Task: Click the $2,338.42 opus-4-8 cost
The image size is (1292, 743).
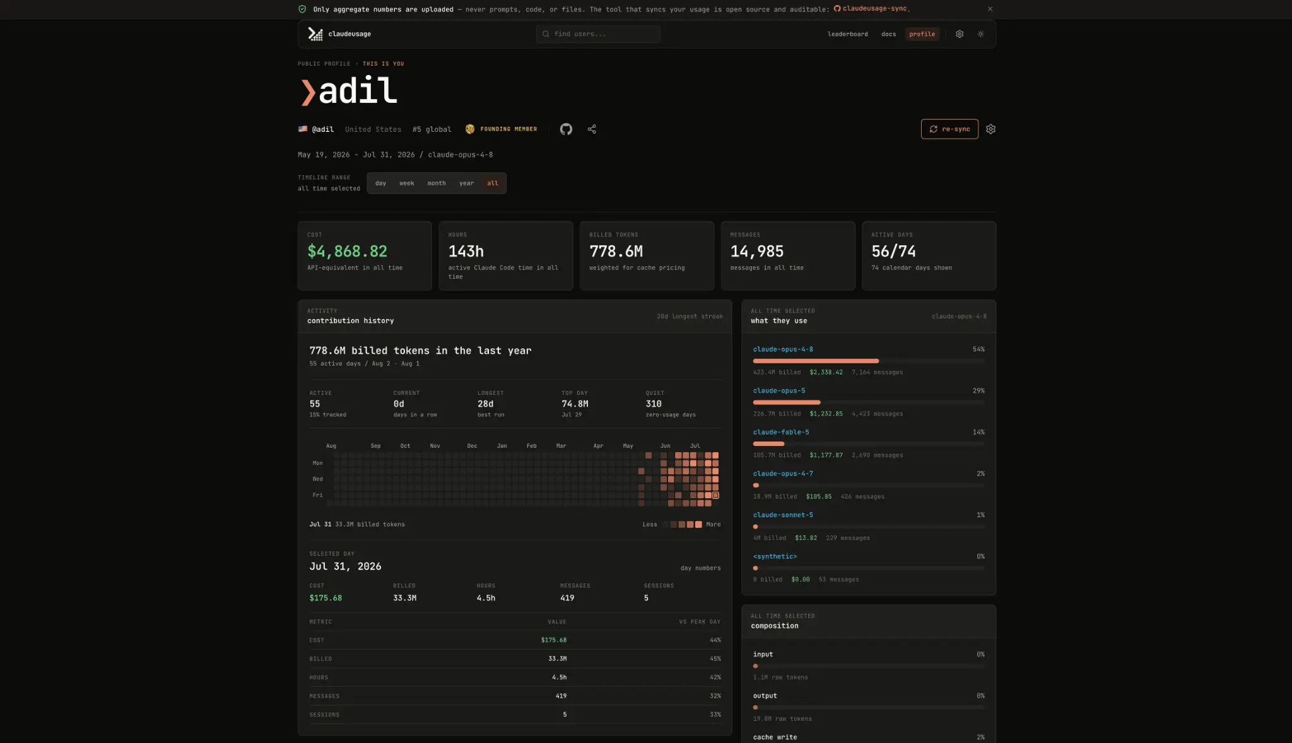Action: 826,373
